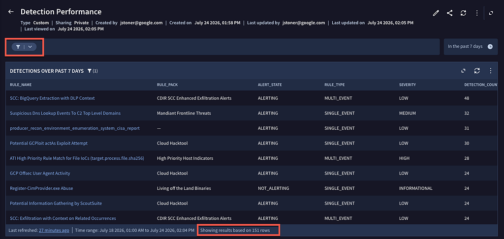
Task: Click the MEDIUM severity cell
Action: coord(408,114)
